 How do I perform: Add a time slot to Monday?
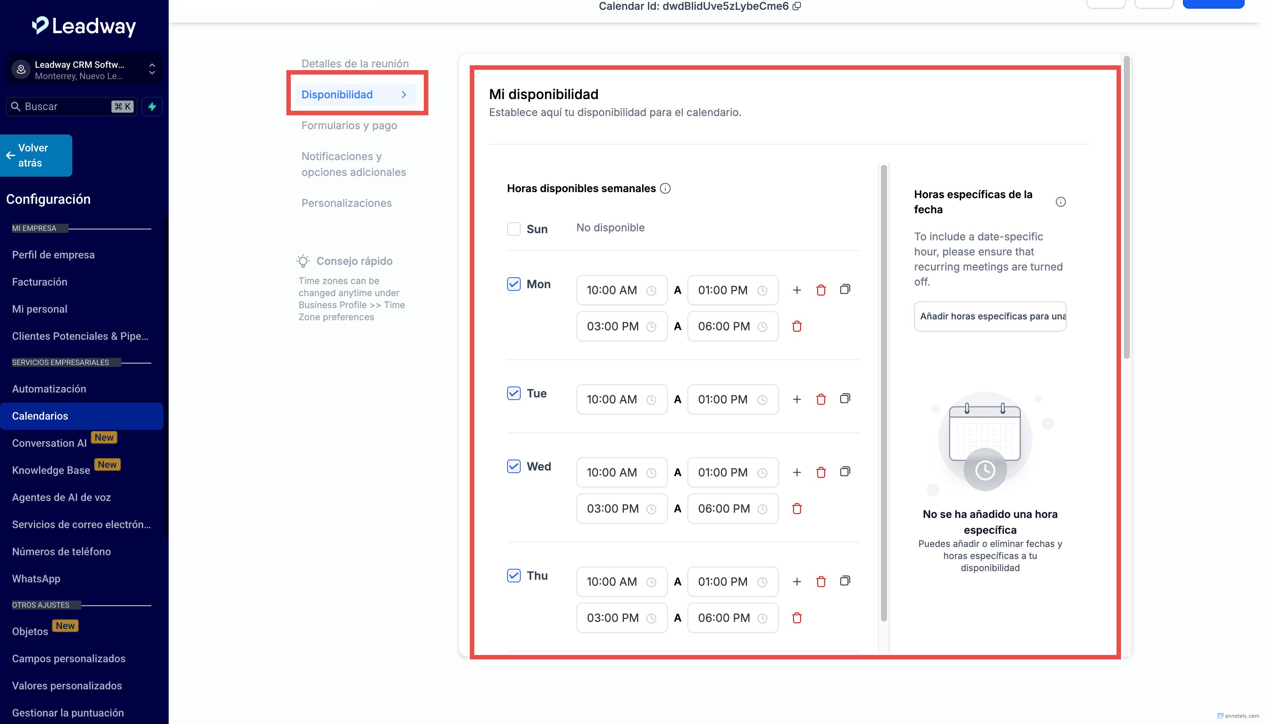click(x=797, y=290)
